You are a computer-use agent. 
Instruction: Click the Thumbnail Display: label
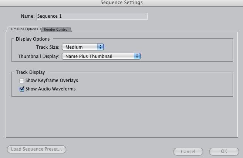click(x=38, y=56)
